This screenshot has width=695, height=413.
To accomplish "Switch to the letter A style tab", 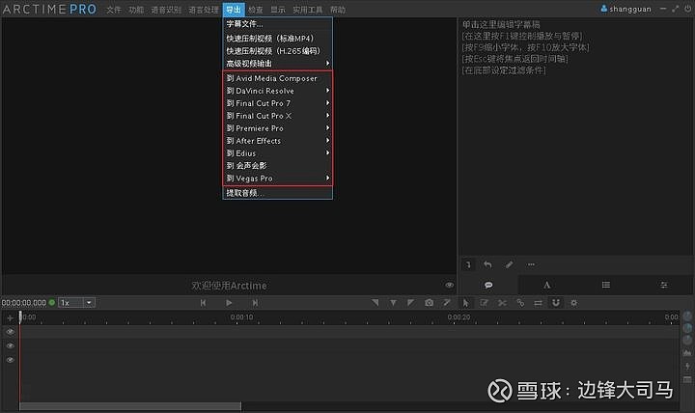I will [x=547, y=285].
